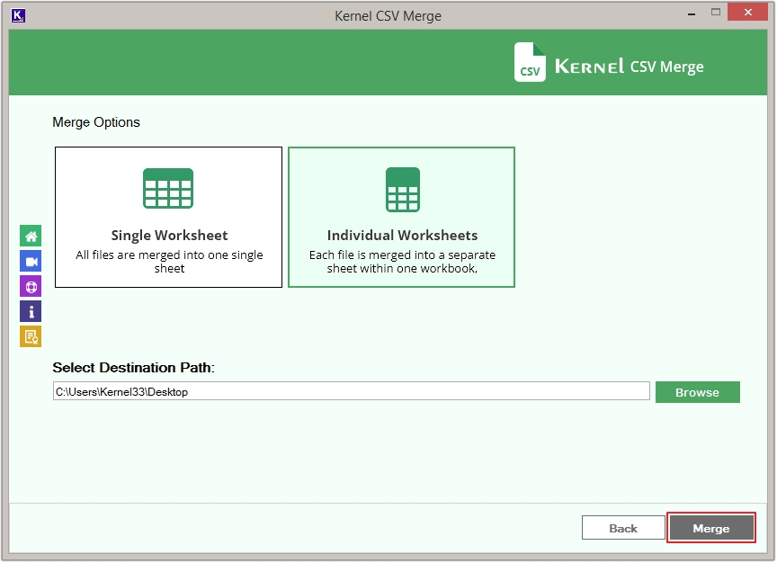Screen dimensions: 777x563
Task: Close the Kernel CSV Merge window
Action: (747, 13)
